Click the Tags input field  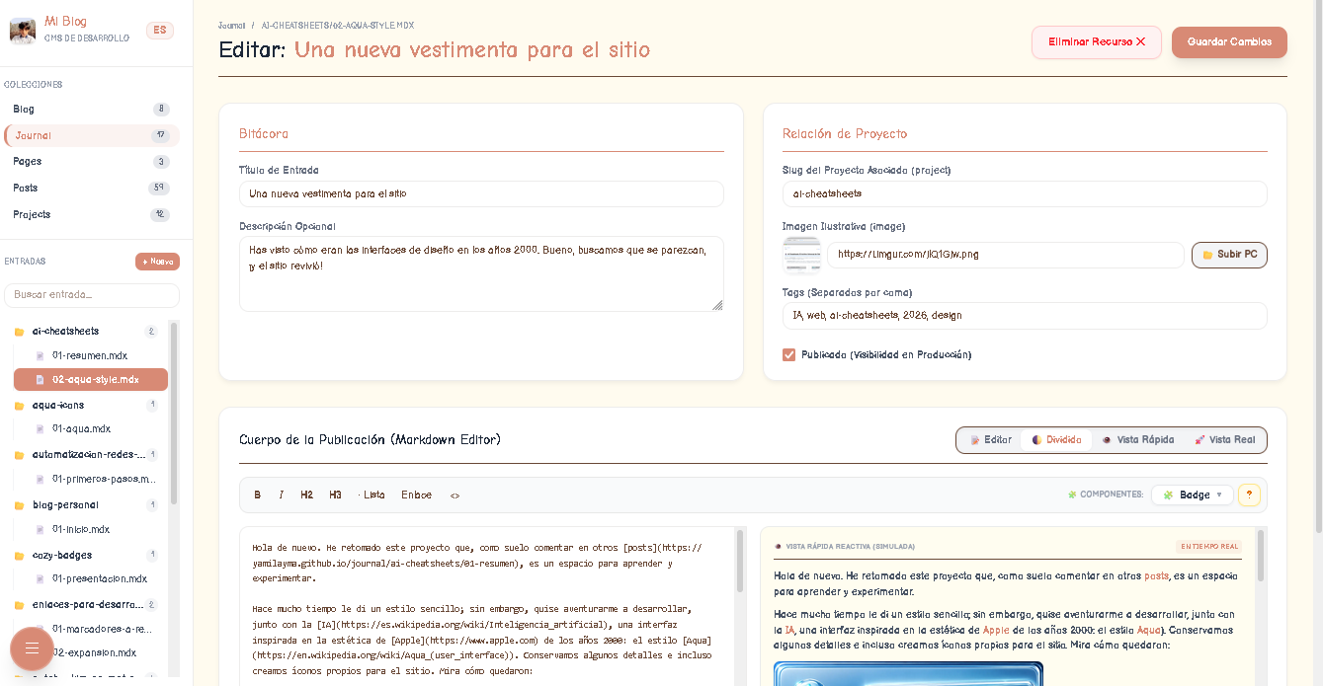[x=1025, y=316]
